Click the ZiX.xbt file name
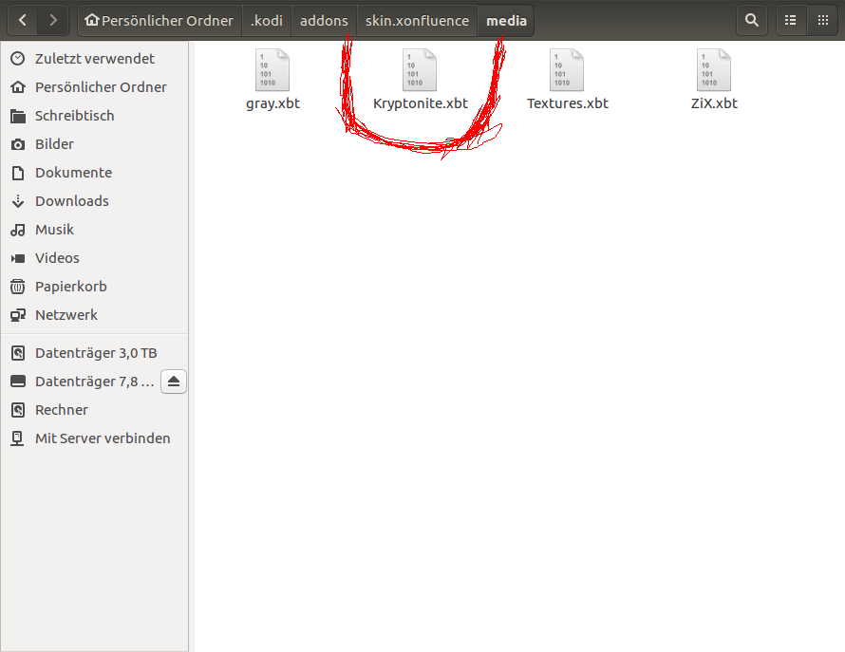The image size is (845, 652). (x=714, y=103)
